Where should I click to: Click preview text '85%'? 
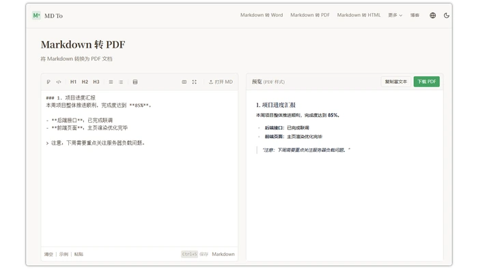[333, 115]
